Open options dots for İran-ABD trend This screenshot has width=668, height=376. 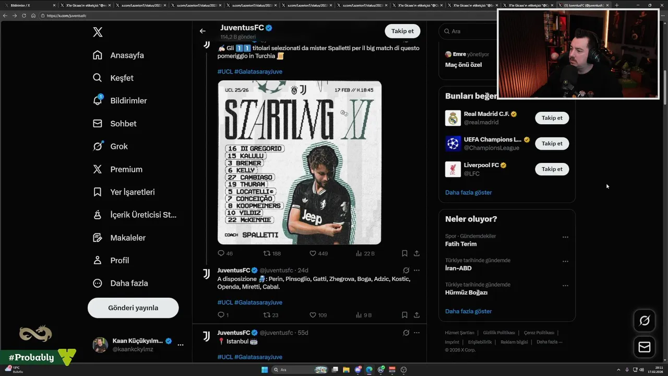point(565,261)
